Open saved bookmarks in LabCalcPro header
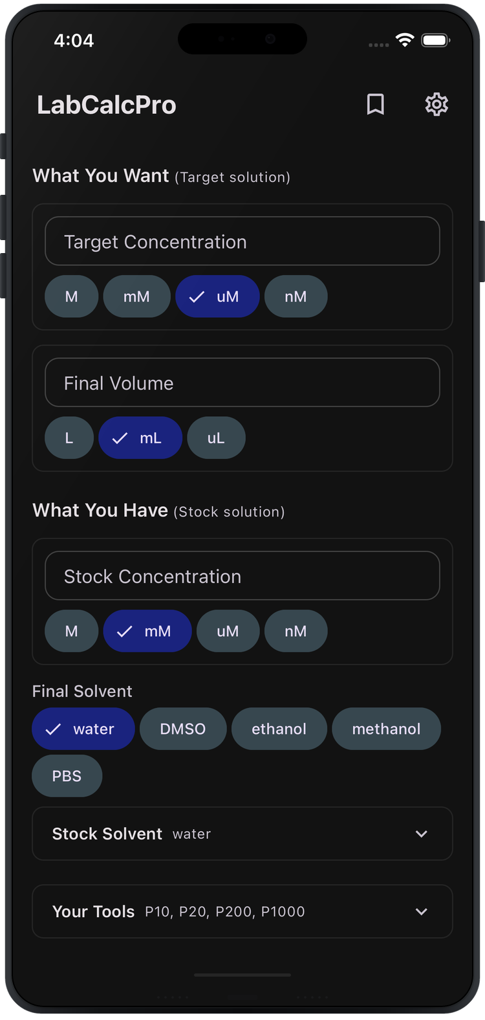This screenshot has height=1020, width=485. [x=375, y=104]
